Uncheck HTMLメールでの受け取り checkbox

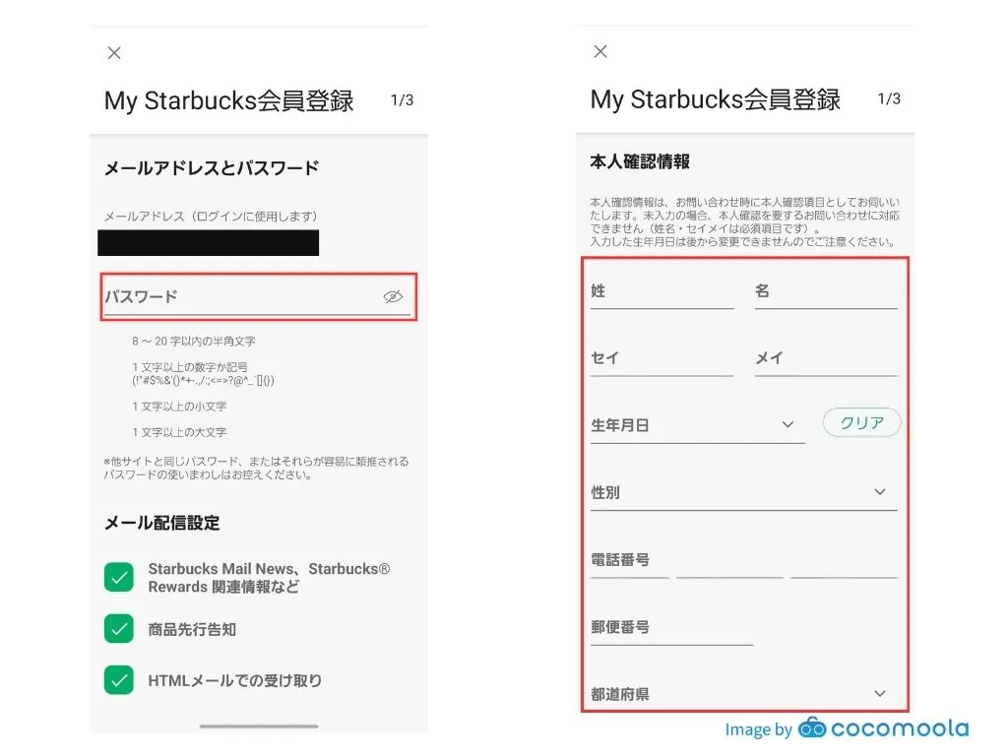pos(119,680)
